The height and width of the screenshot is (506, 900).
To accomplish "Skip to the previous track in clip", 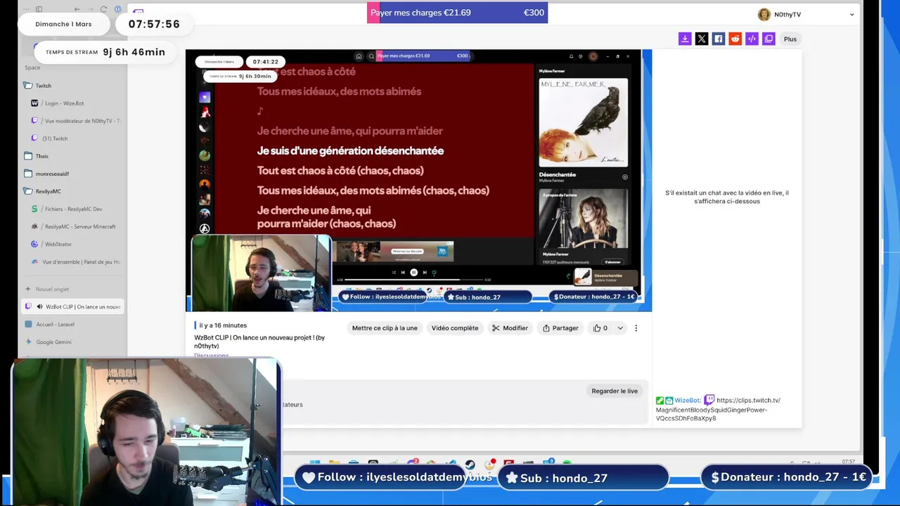I will click(x=403, y=273).
